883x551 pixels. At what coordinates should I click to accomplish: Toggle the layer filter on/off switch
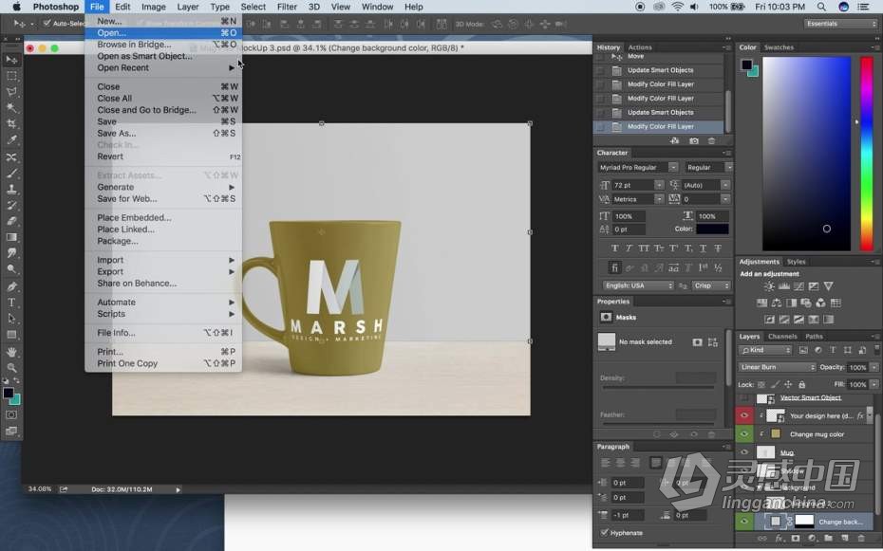tap(876, 350)
